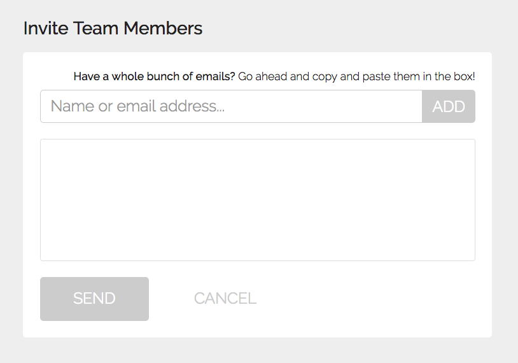518x363 pixels.
Task: Place cursor in the "Name or email address..." placeholder
Action: (137, 106)
